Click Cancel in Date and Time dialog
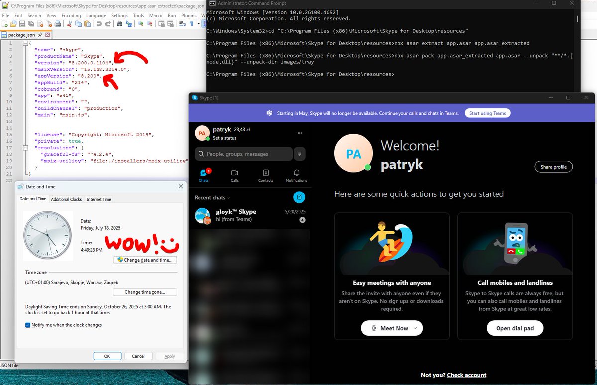Image resolution: width=597 pixels, height=385 pixels. 138,356
